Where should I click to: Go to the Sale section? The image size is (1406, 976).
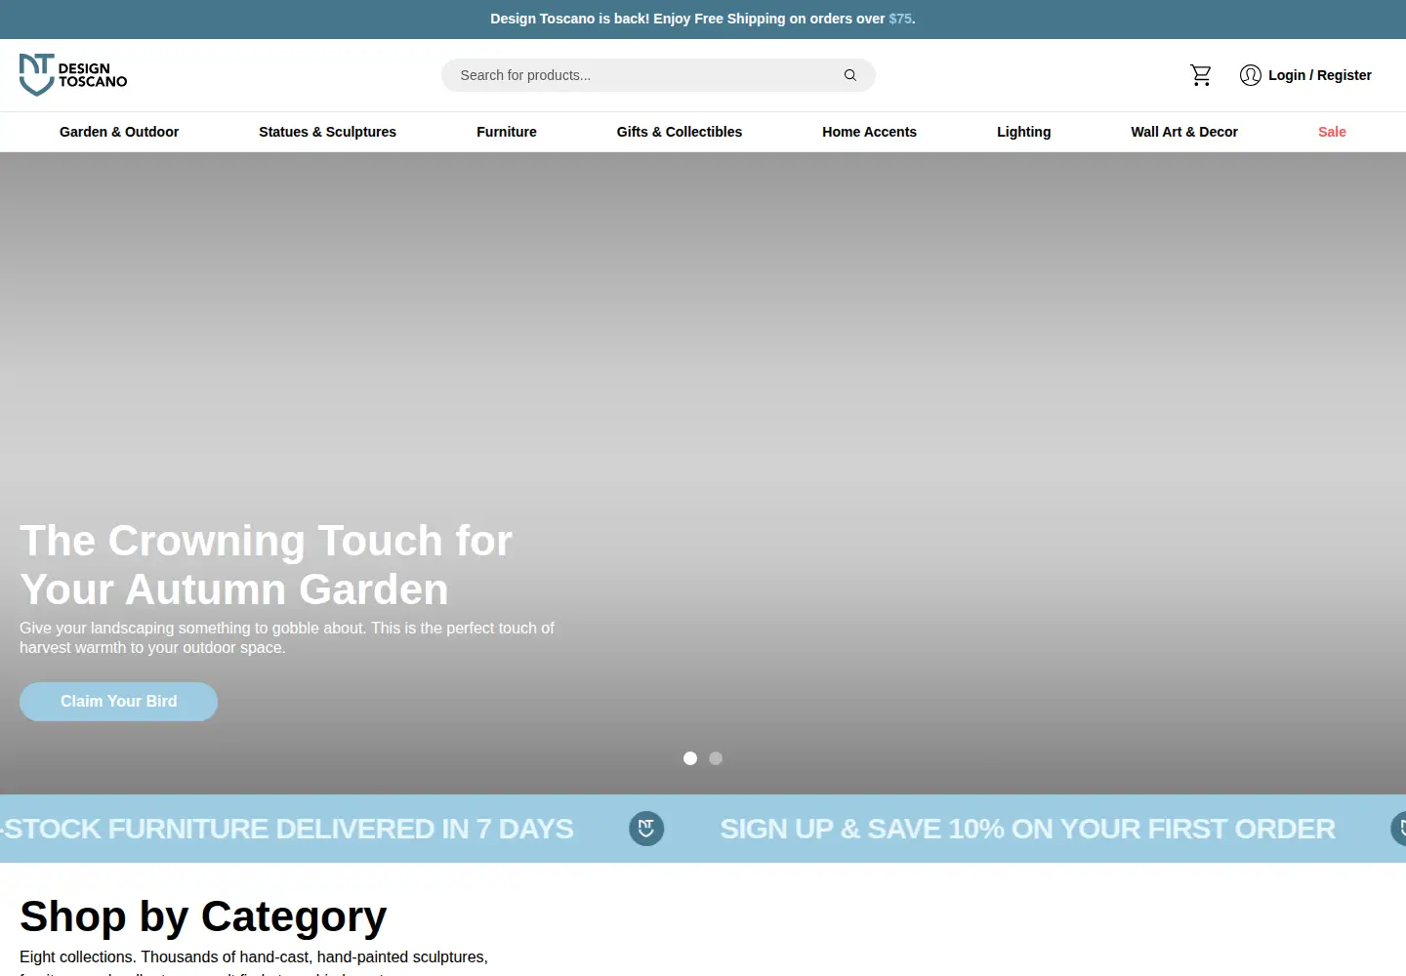1332,132
